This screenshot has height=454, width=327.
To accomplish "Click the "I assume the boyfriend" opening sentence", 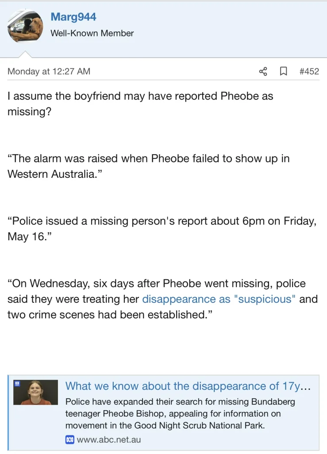I will (x=140, y=103).
